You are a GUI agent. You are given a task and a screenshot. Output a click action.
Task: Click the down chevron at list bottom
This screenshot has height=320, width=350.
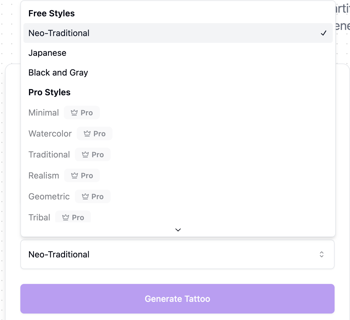pos(177,230)
